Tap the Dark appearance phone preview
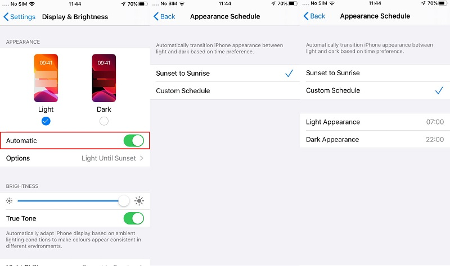Screen dimensions: 450x266 pyautogui.click(x=104, y=78)
